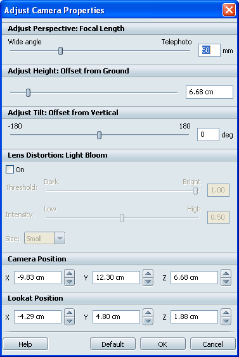Enable the Light Bloom On checkbox

click(x=10, y=170)
